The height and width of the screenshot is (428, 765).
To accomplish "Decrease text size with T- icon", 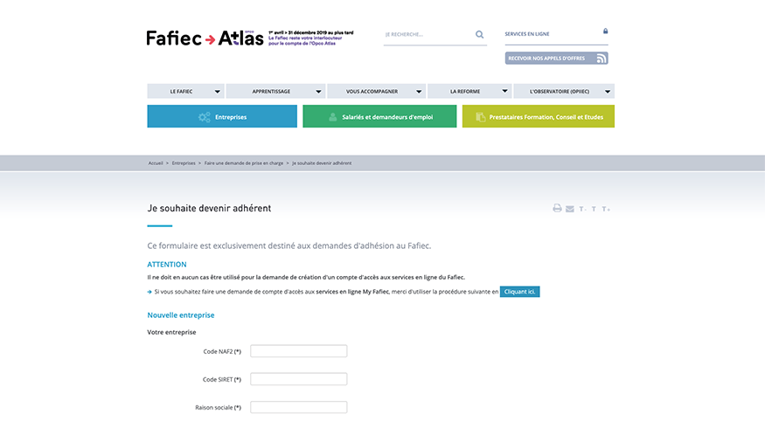I will 582,209.
